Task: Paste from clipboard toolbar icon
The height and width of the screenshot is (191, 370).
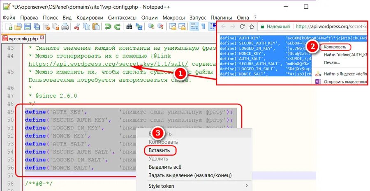Action: [96, 26]
